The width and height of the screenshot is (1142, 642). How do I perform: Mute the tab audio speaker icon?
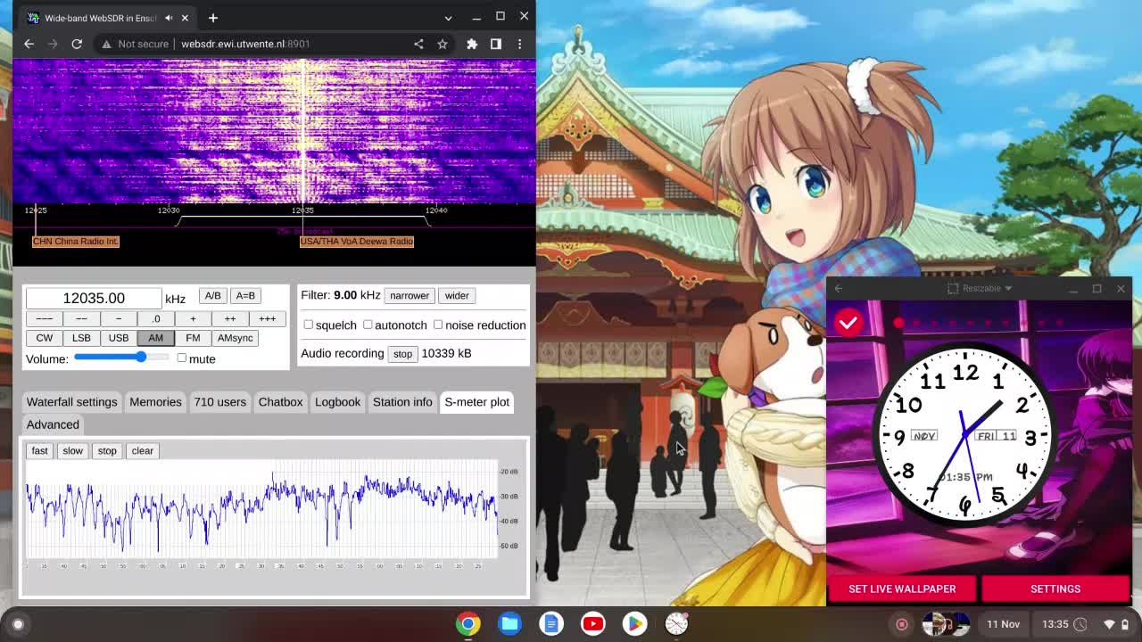[169, 18]
